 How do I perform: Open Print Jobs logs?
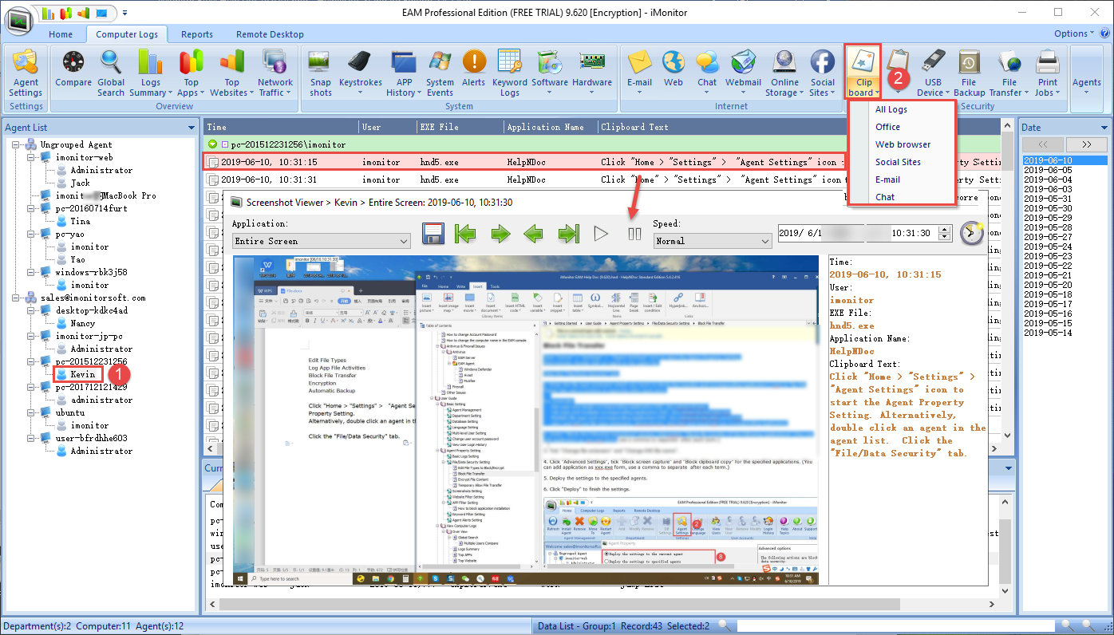click(x=1048, y=73)
